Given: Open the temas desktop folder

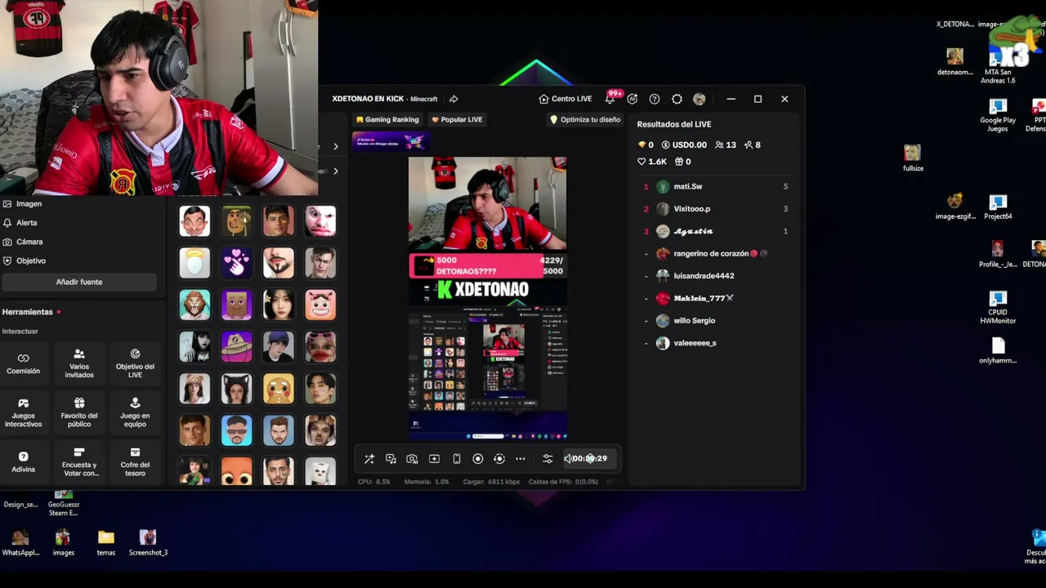Looking at the screenshot, I should click(x=106, y=543).
